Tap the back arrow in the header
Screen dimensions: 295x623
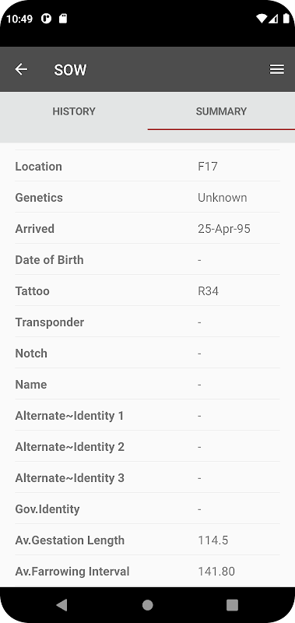pyautogui.click(x=21, y=69)
